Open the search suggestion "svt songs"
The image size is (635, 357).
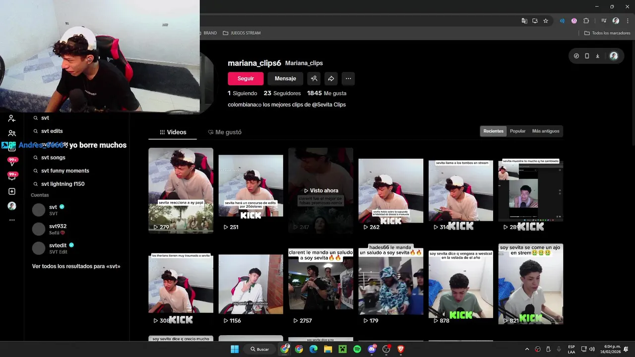pyautogui.click(x=53, y=157)
